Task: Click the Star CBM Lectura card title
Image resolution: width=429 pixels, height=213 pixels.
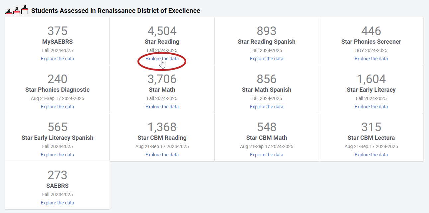Action: coord(371,138)
